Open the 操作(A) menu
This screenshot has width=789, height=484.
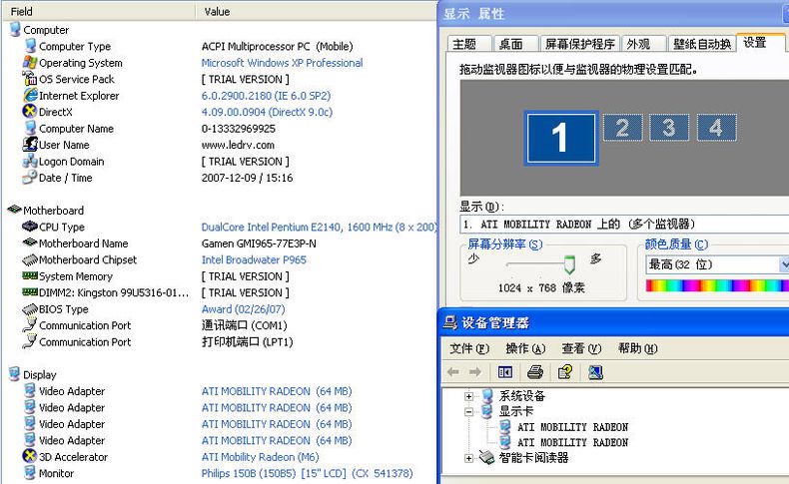pyautogui.click(x=525, y=348)
